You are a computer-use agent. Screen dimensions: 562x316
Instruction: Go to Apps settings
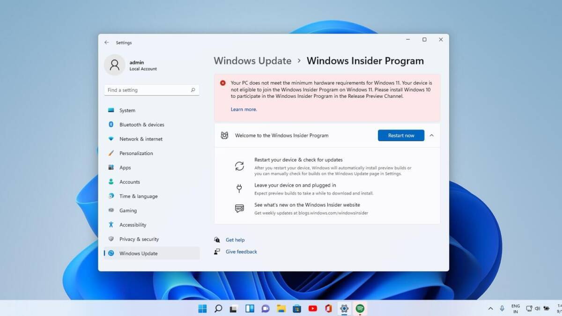pos(152,168)
